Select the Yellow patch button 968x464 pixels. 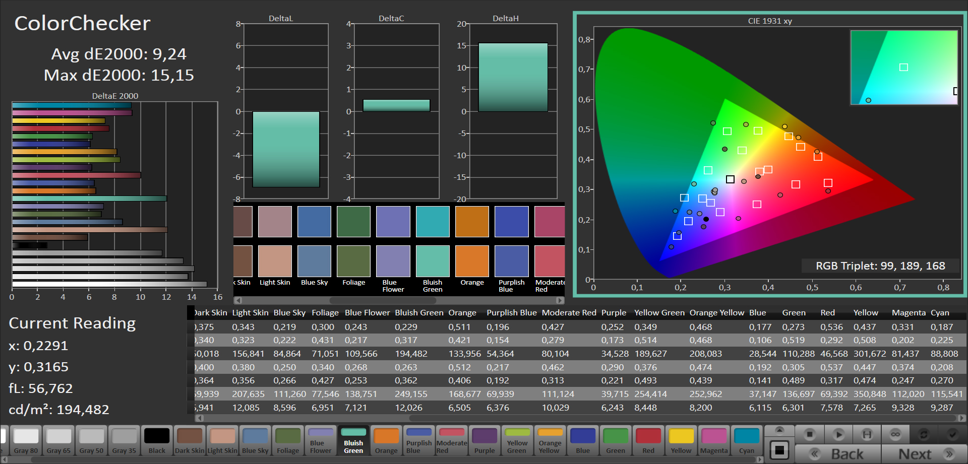click(681, 441)
